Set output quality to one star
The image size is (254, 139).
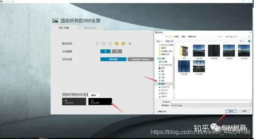click(x=103, y=44)
